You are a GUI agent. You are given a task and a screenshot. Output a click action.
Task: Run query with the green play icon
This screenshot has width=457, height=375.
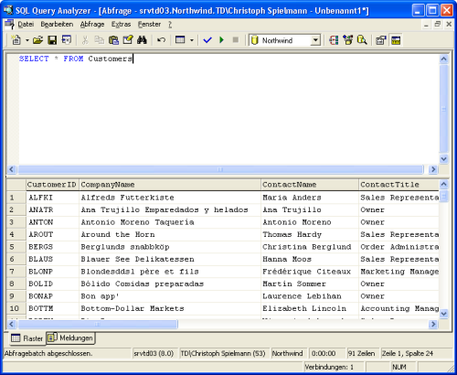221,40
